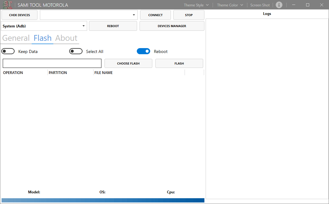Image resolution: width=329 pixels, height=204 pixels.
Task: Open the Theme Color dropdown
Action: [x=229, y=5]
